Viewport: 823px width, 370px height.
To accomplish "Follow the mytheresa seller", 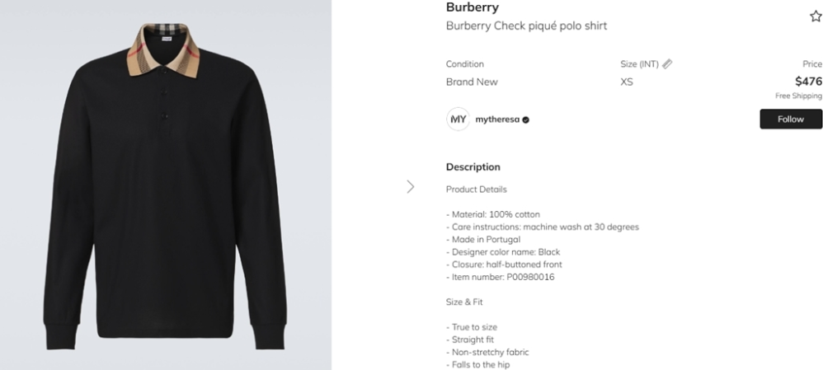I will pos(790,119).
